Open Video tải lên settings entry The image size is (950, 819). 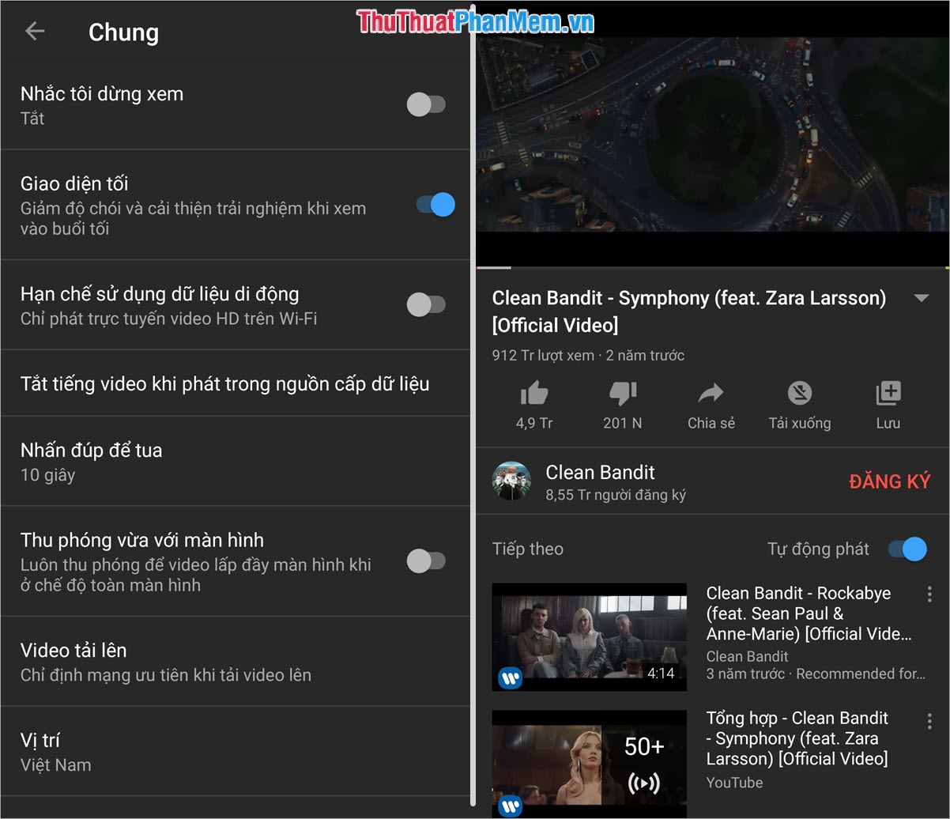(x=237, y=661)
